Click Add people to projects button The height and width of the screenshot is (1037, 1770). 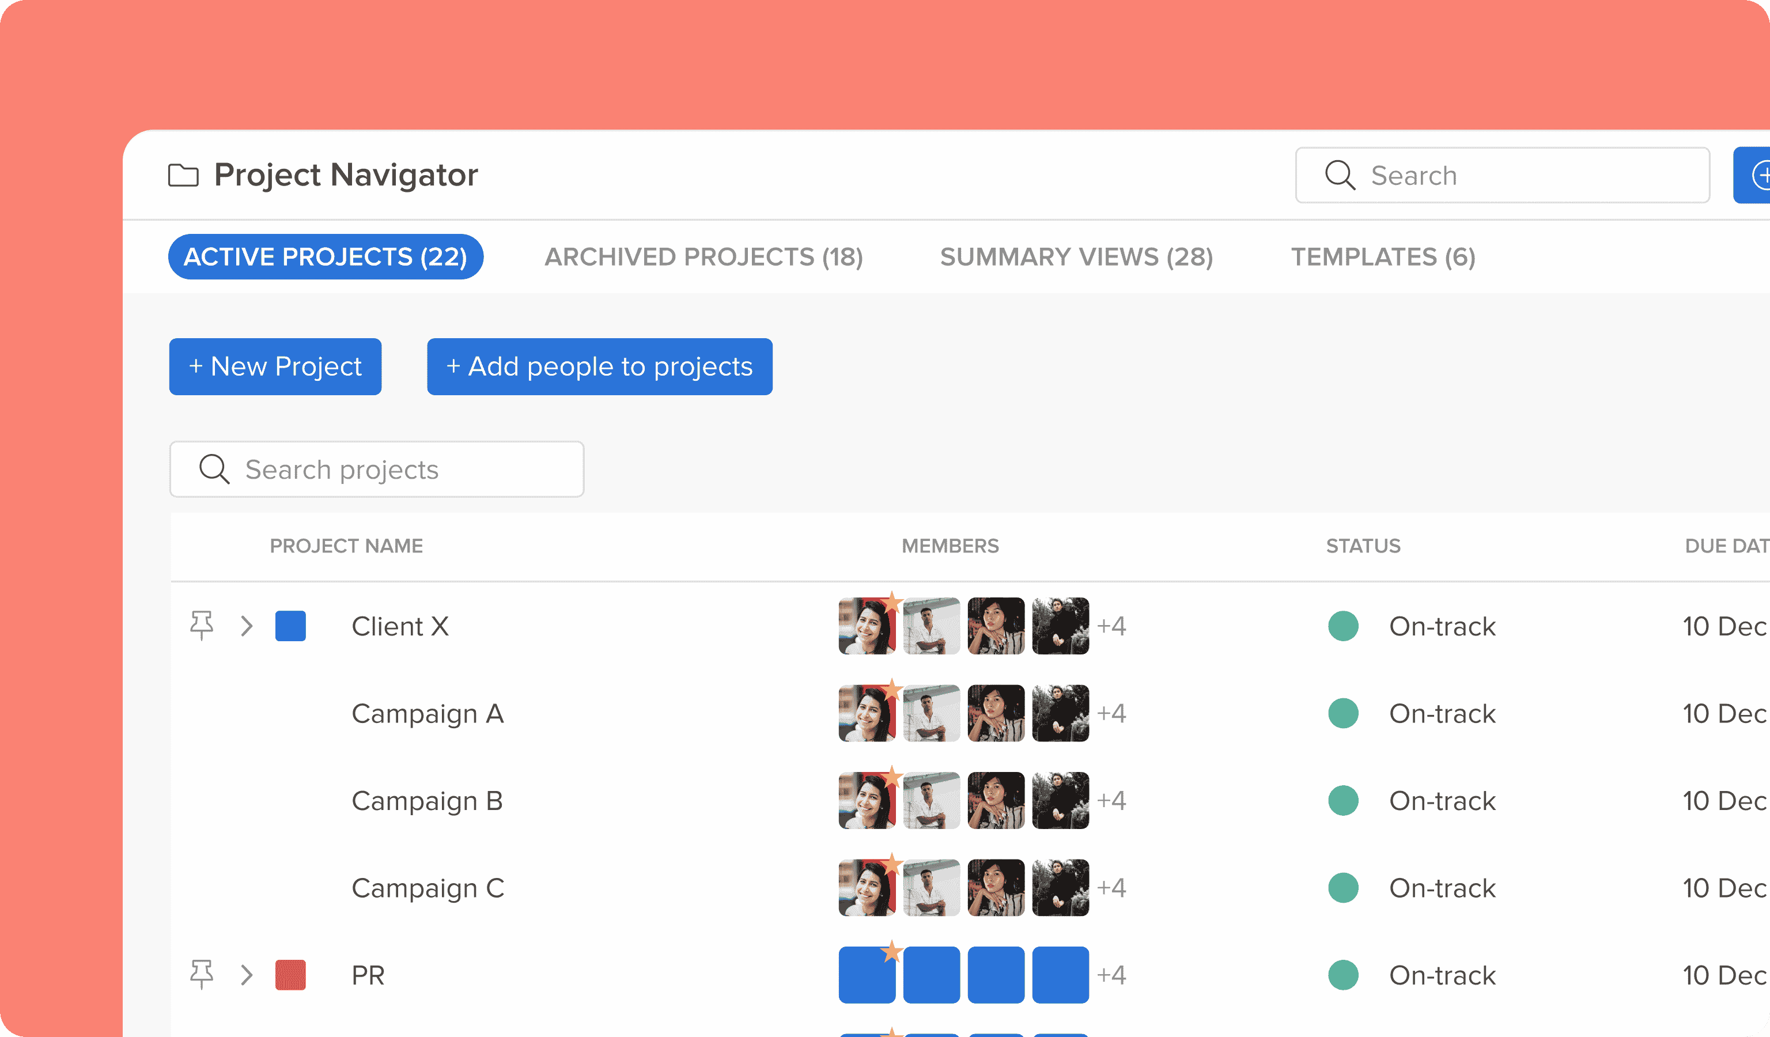599,366
